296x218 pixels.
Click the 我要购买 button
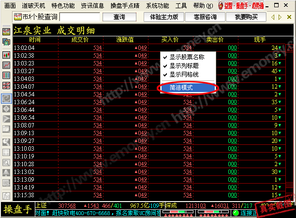pos(246,17)
